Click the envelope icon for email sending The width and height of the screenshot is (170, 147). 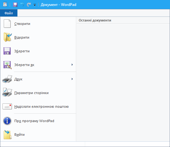click(x=7, y=107)
